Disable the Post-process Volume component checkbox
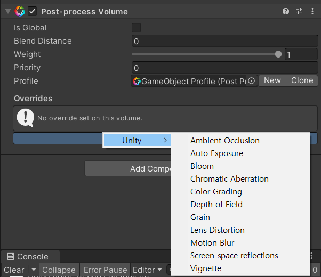Screen dimensions: 321x277 33,11
